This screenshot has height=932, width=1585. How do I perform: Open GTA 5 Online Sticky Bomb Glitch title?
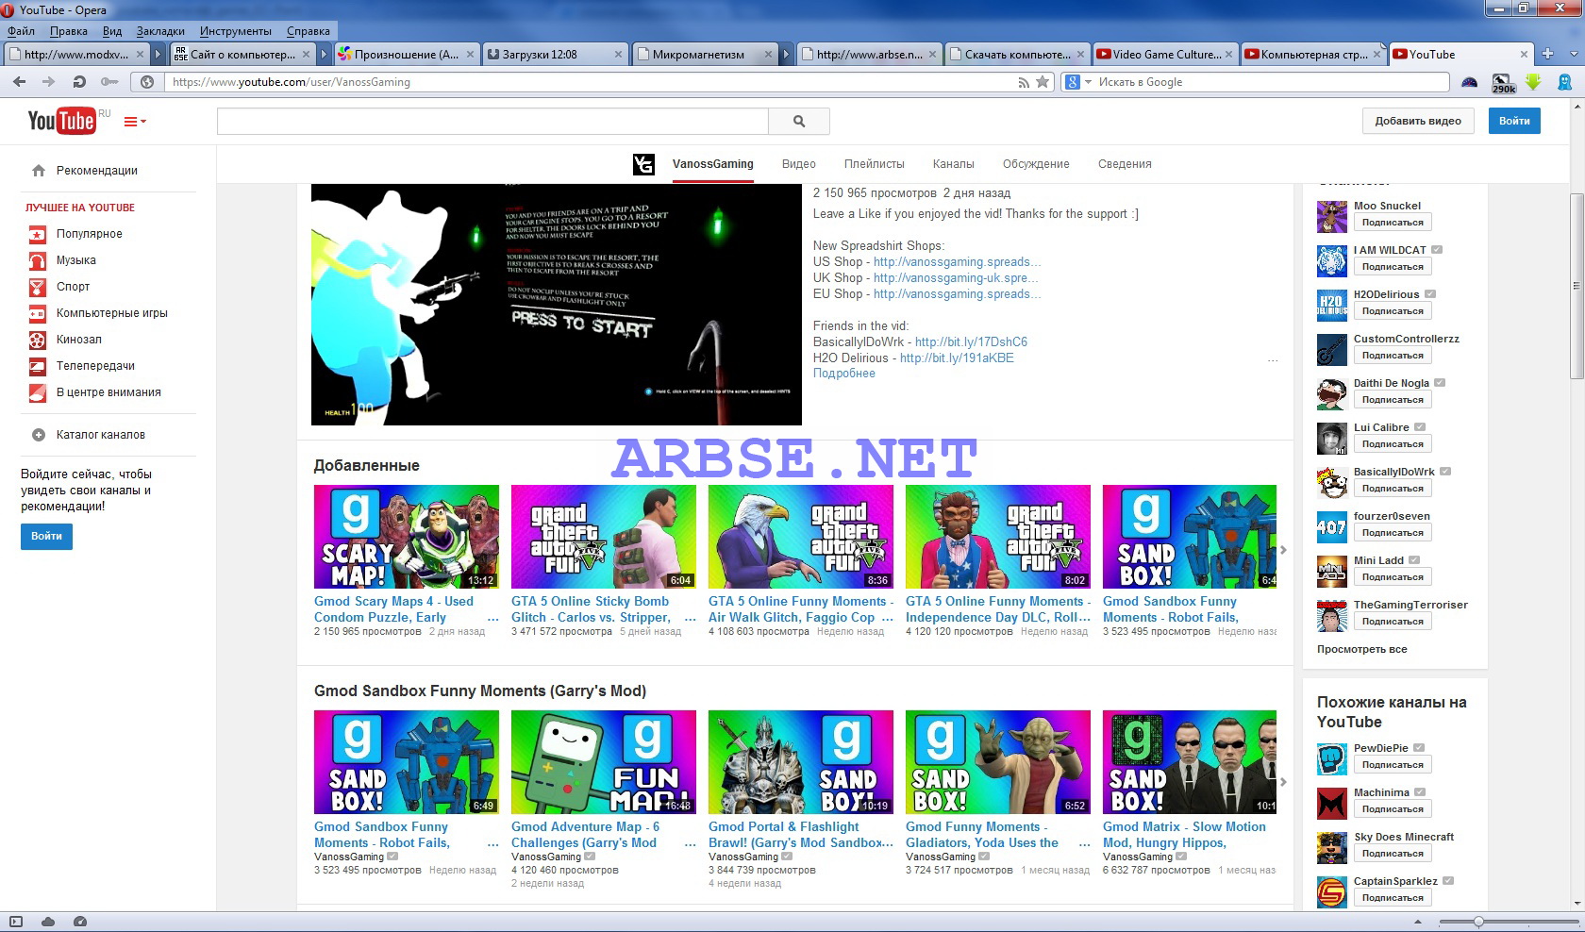coord(592,609)
